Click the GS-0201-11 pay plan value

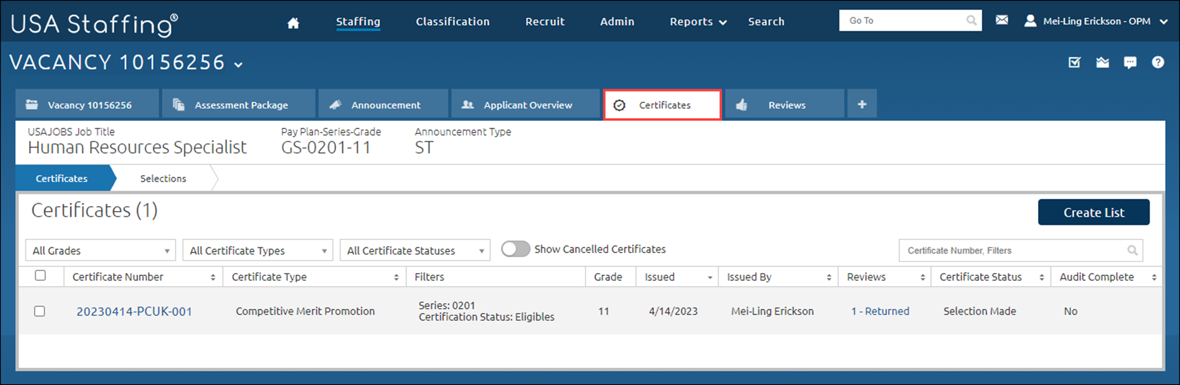pos(326,148)
